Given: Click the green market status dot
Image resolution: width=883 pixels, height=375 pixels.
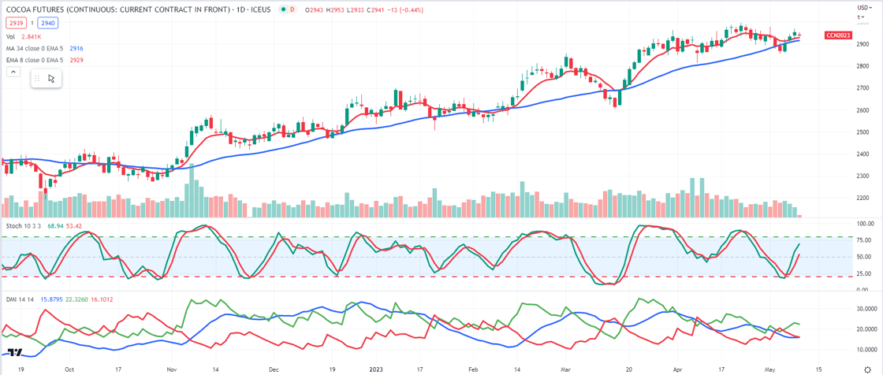Looking at the screenshot, I should (x=282, y=10).
